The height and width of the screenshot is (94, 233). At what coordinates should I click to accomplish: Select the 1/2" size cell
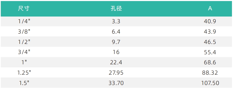point(24,42)
